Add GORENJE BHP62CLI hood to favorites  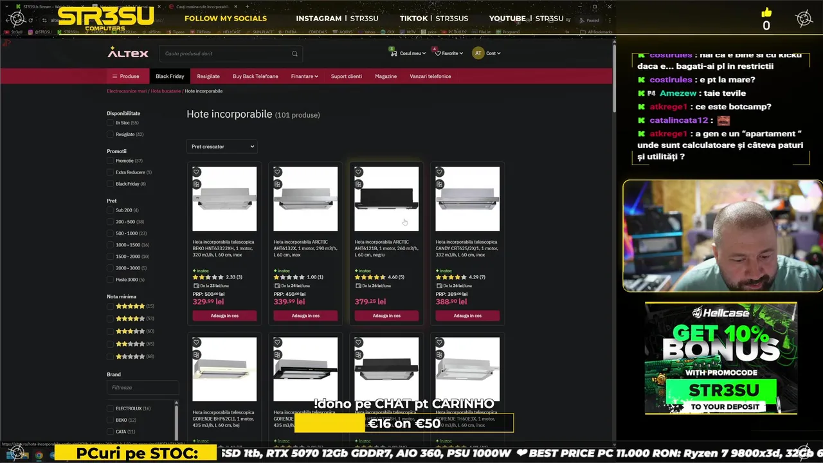coord(197,342)
